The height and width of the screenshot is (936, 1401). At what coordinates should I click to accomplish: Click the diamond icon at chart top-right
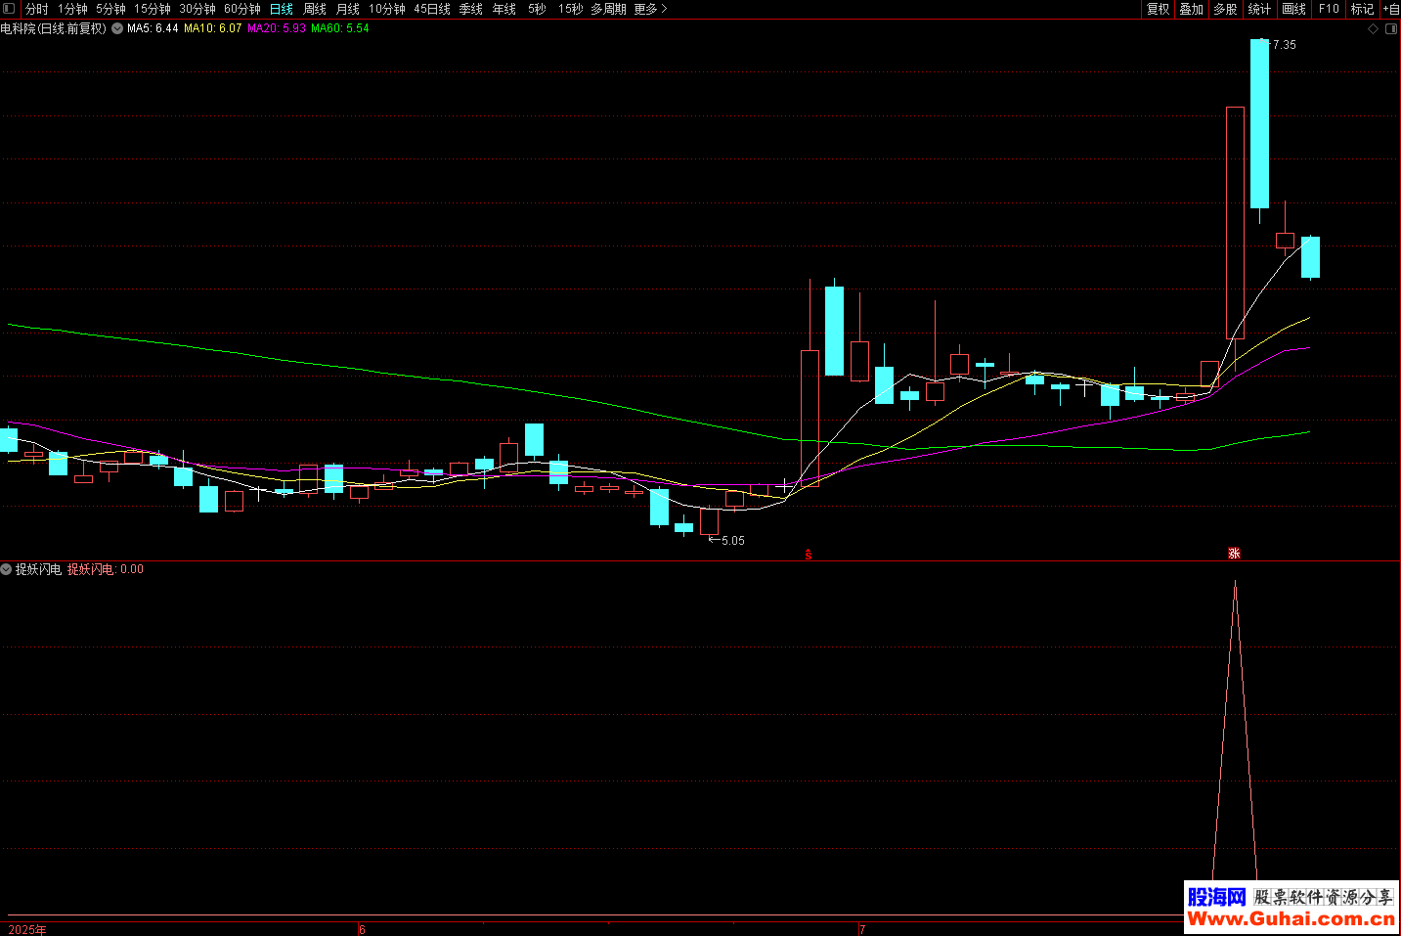[x=1373, y=29]
